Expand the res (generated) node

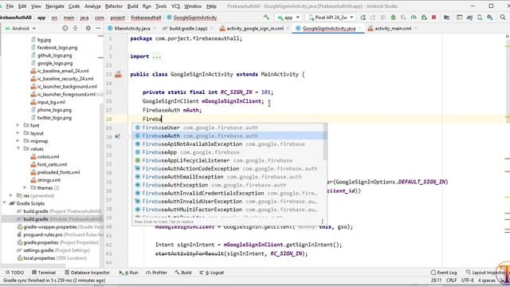[x=10, y=195]
